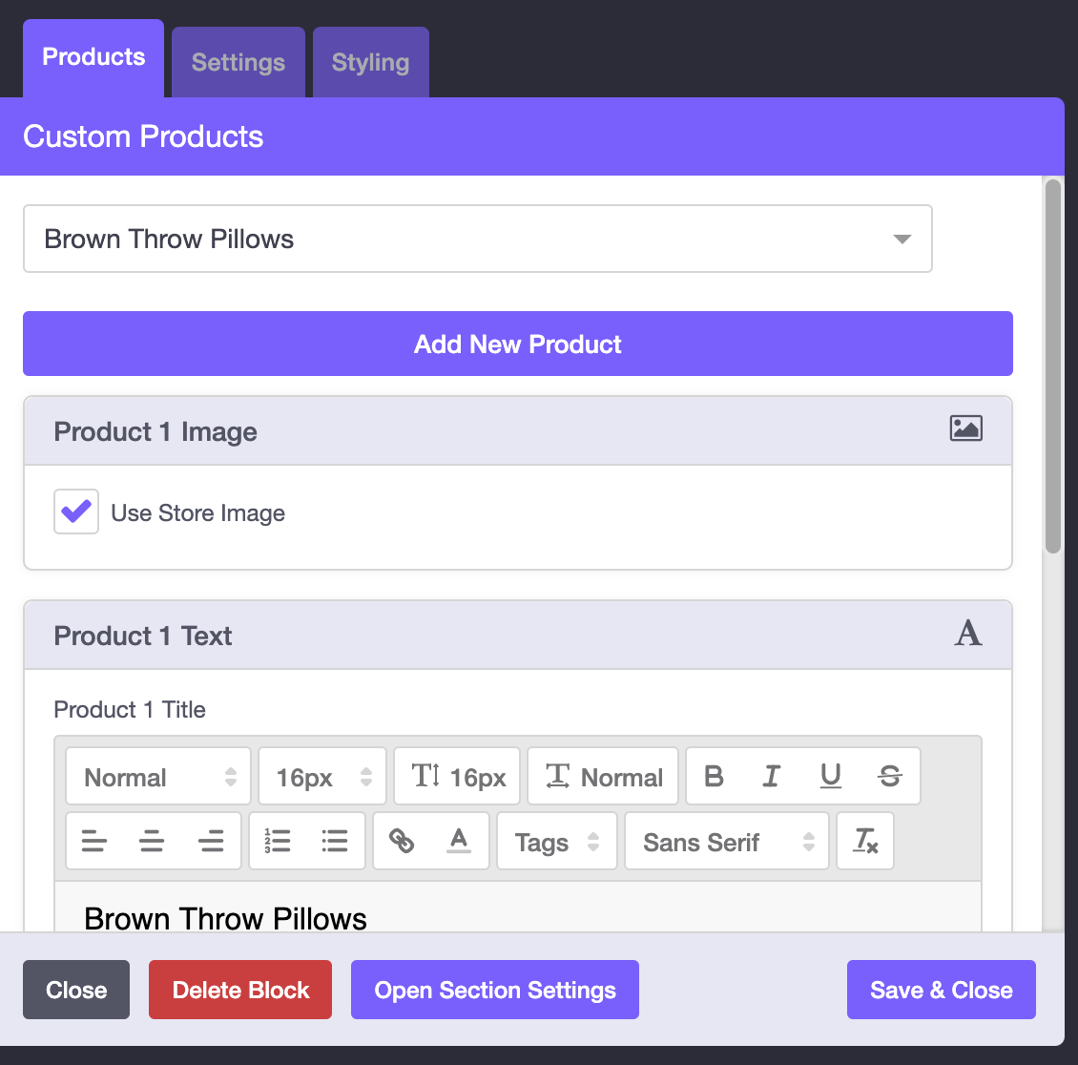
Task: Toggle bold formatting in title editor
Action: (714, 777)
